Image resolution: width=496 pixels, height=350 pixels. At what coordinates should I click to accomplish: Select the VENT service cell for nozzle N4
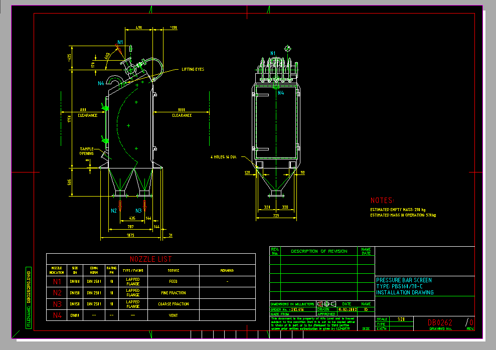click(x=174, y=315)
